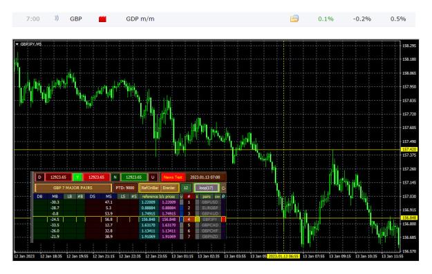This screenshot has width=432, height=274.
Task: Expand the GBPJPY,M5 chart title triangle
Action: click(17, 44)
